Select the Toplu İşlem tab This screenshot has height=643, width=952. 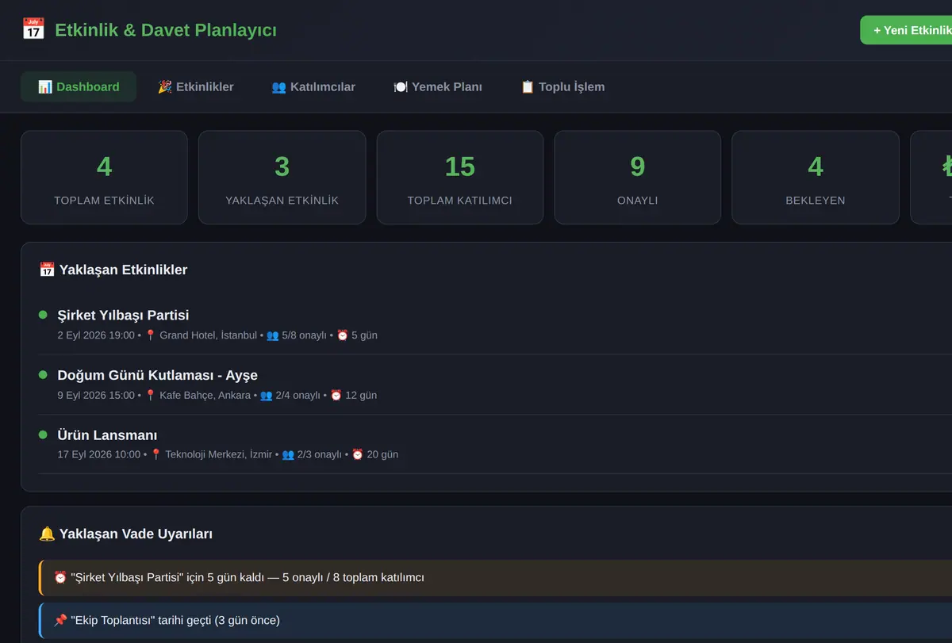pyautogui.click(x=562, y=86)
